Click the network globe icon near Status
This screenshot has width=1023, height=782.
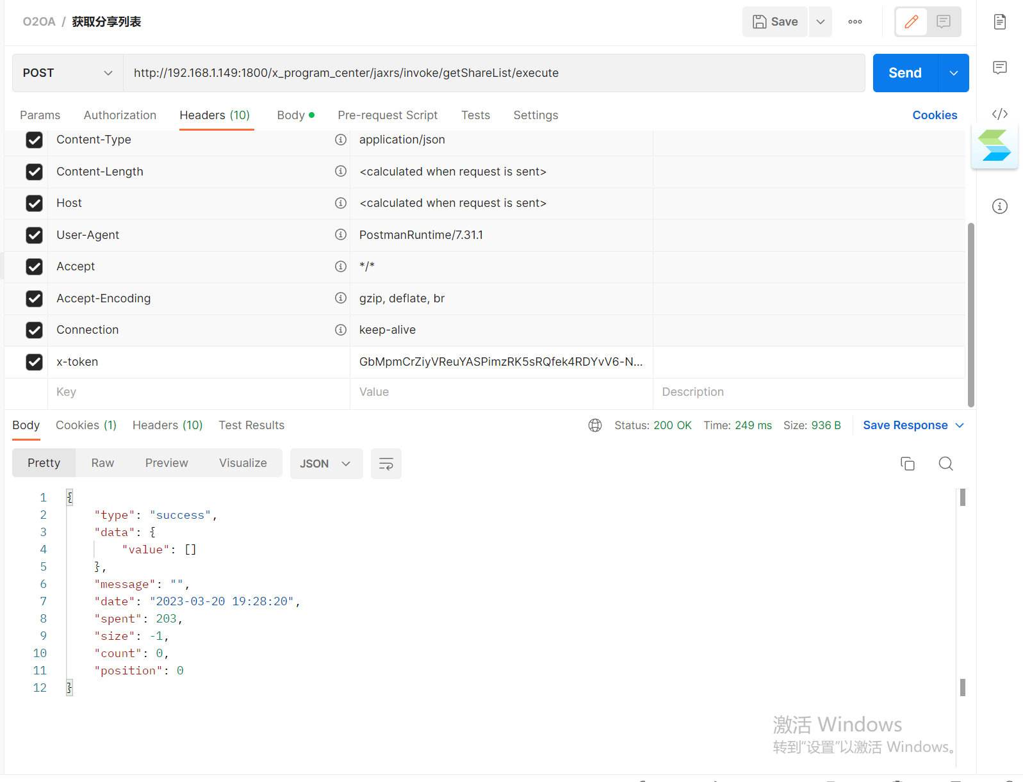pos(595,425)
